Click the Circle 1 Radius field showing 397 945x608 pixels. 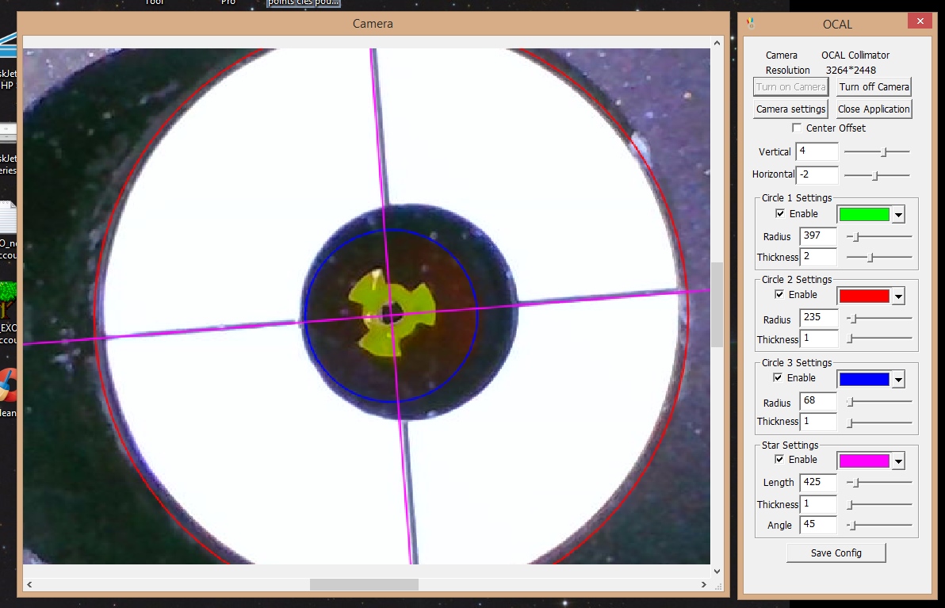point(818,236)
